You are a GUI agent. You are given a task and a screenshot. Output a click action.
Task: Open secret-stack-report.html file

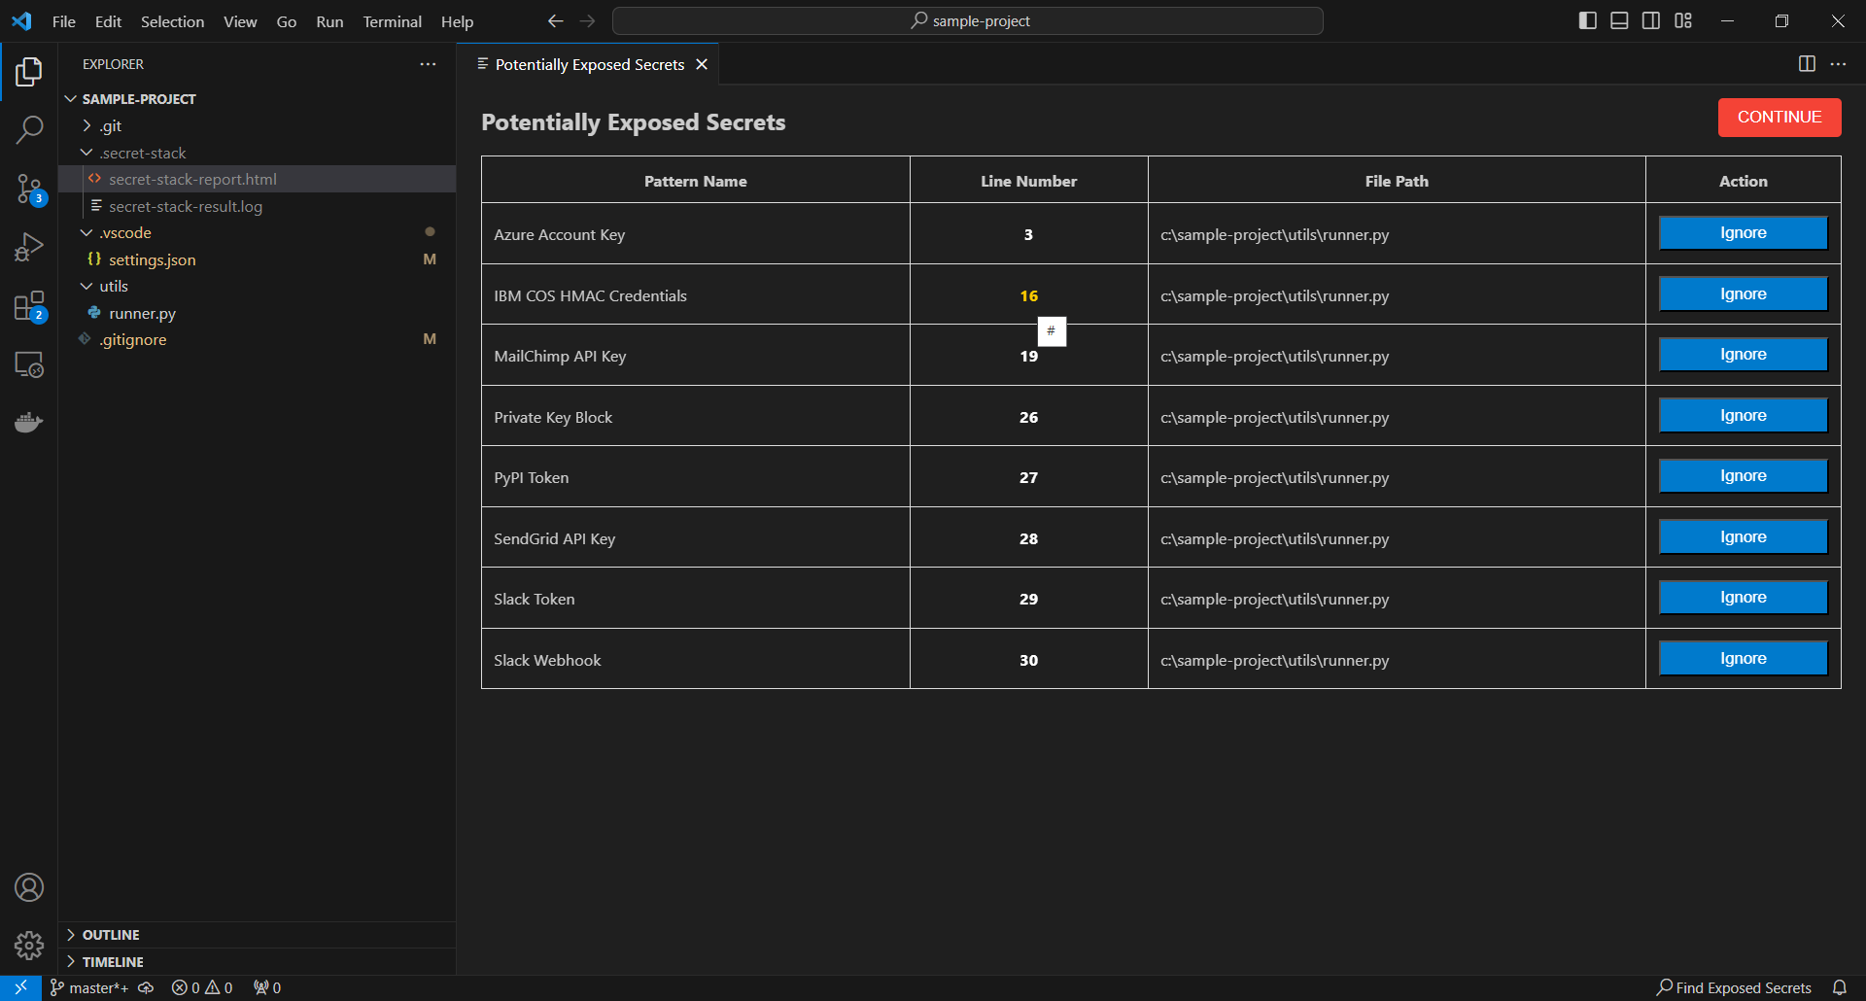[x=257, y=180]
